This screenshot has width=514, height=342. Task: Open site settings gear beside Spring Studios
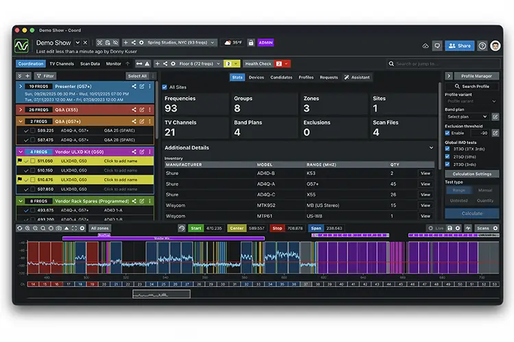141,42
